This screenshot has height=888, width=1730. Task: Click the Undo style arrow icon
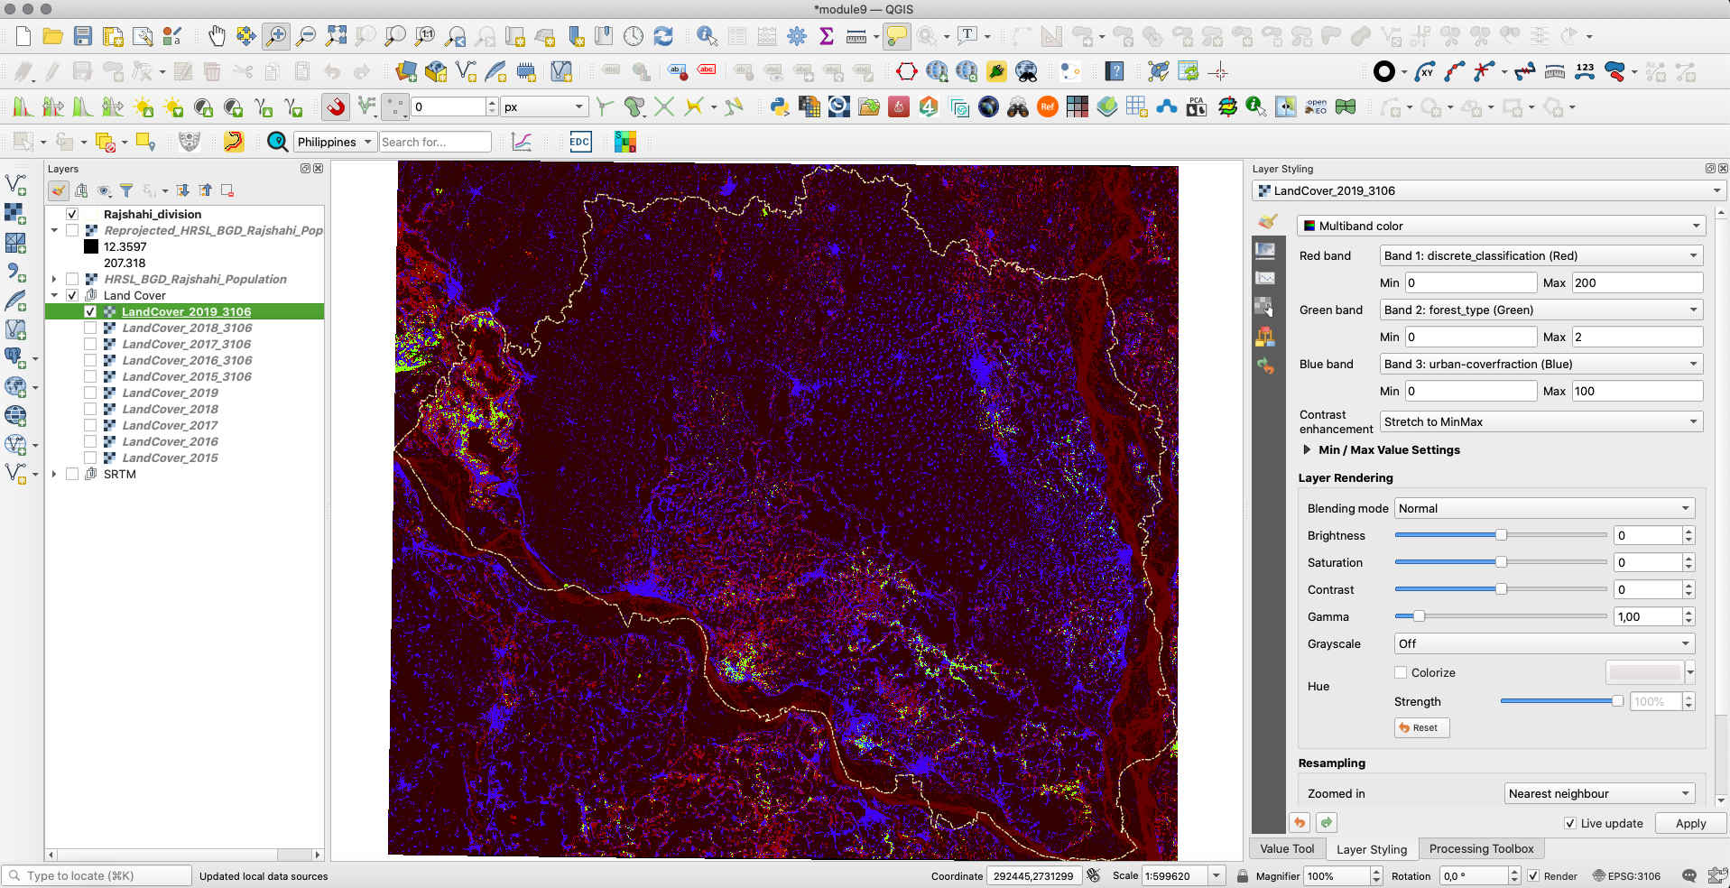pyautogui.click(x=1300, y=822)
